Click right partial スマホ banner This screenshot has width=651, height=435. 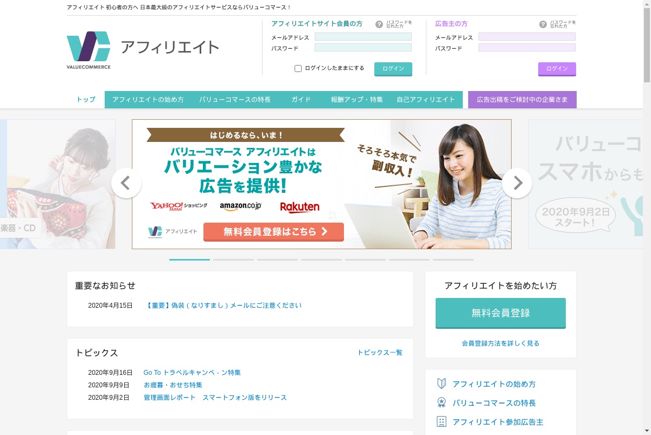(x=586, y=184)
